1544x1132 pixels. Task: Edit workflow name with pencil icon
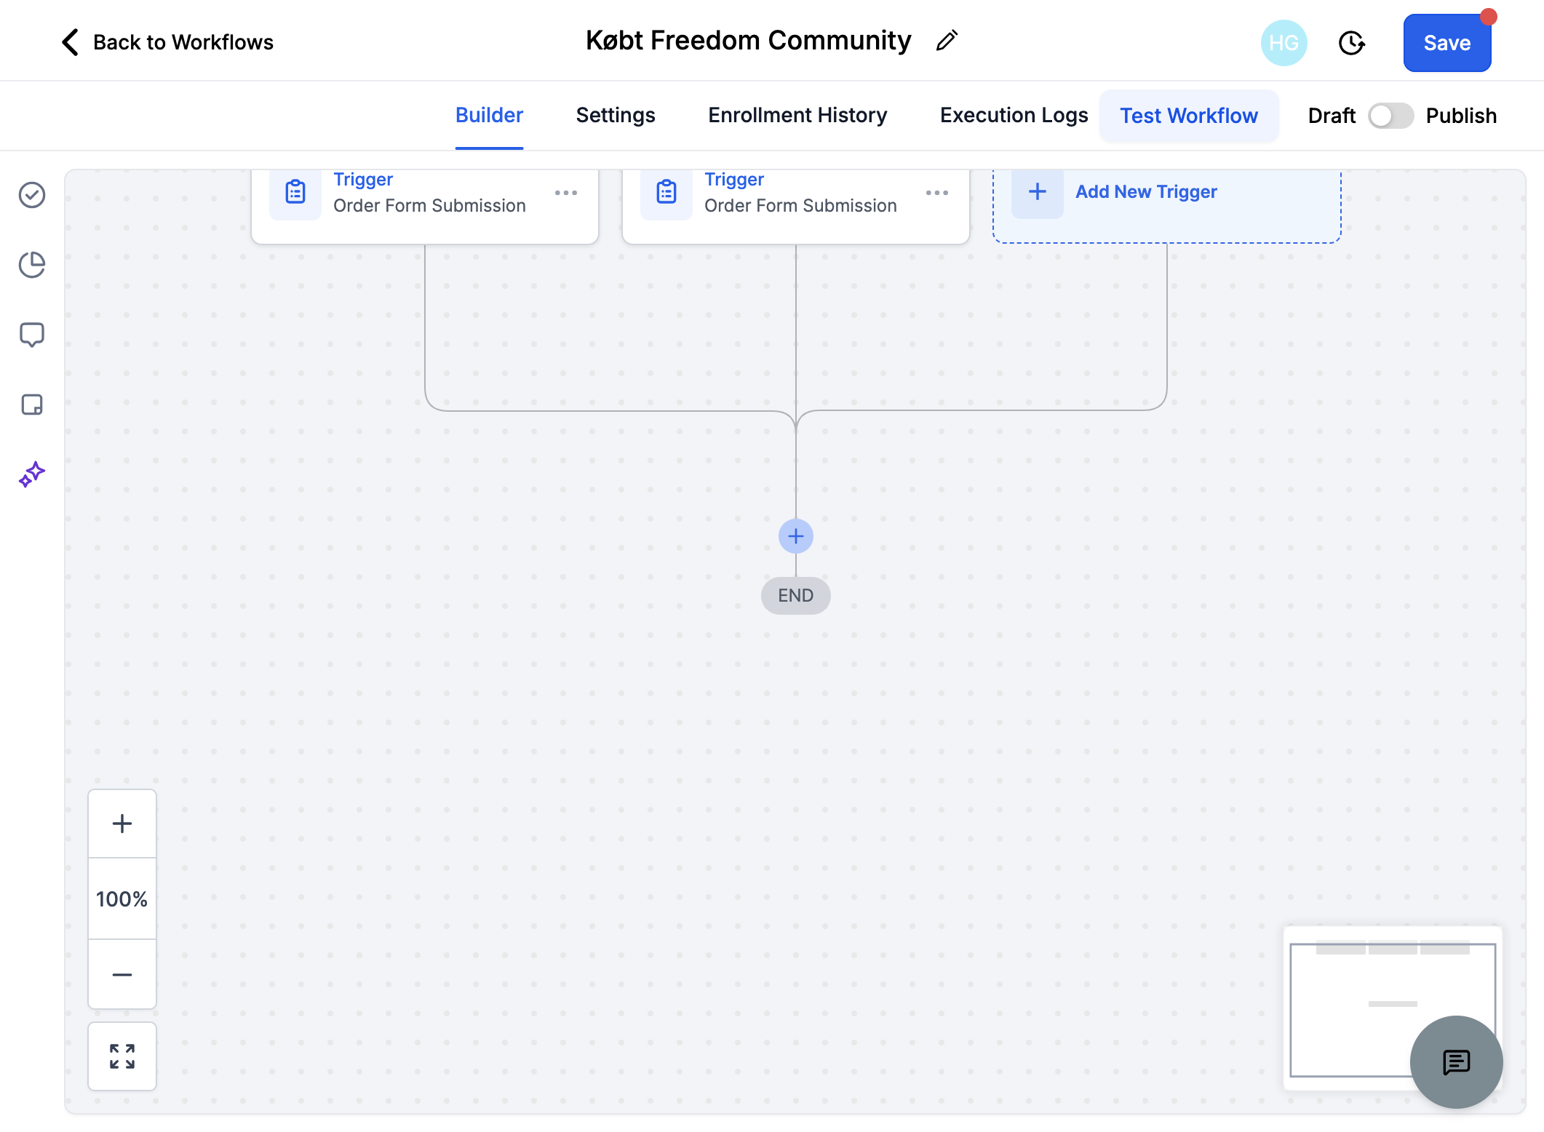[946, 41]
